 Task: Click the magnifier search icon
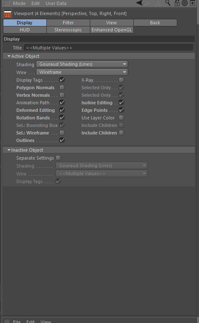[x=168, y=3]
